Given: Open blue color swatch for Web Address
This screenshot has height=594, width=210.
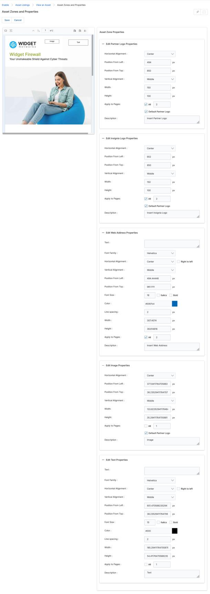Looking at the screenshot, I should coord(175,304).
